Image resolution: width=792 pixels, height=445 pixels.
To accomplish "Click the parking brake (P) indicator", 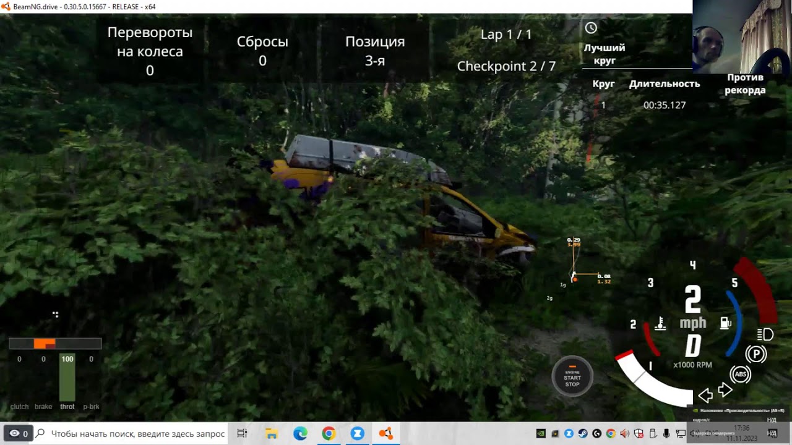I will coord(756,354).
